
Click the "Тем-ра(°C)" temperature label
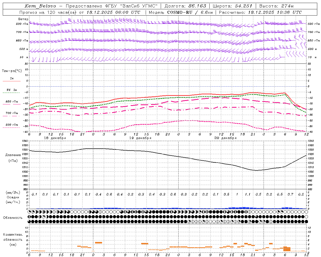(x=12, y=71)
